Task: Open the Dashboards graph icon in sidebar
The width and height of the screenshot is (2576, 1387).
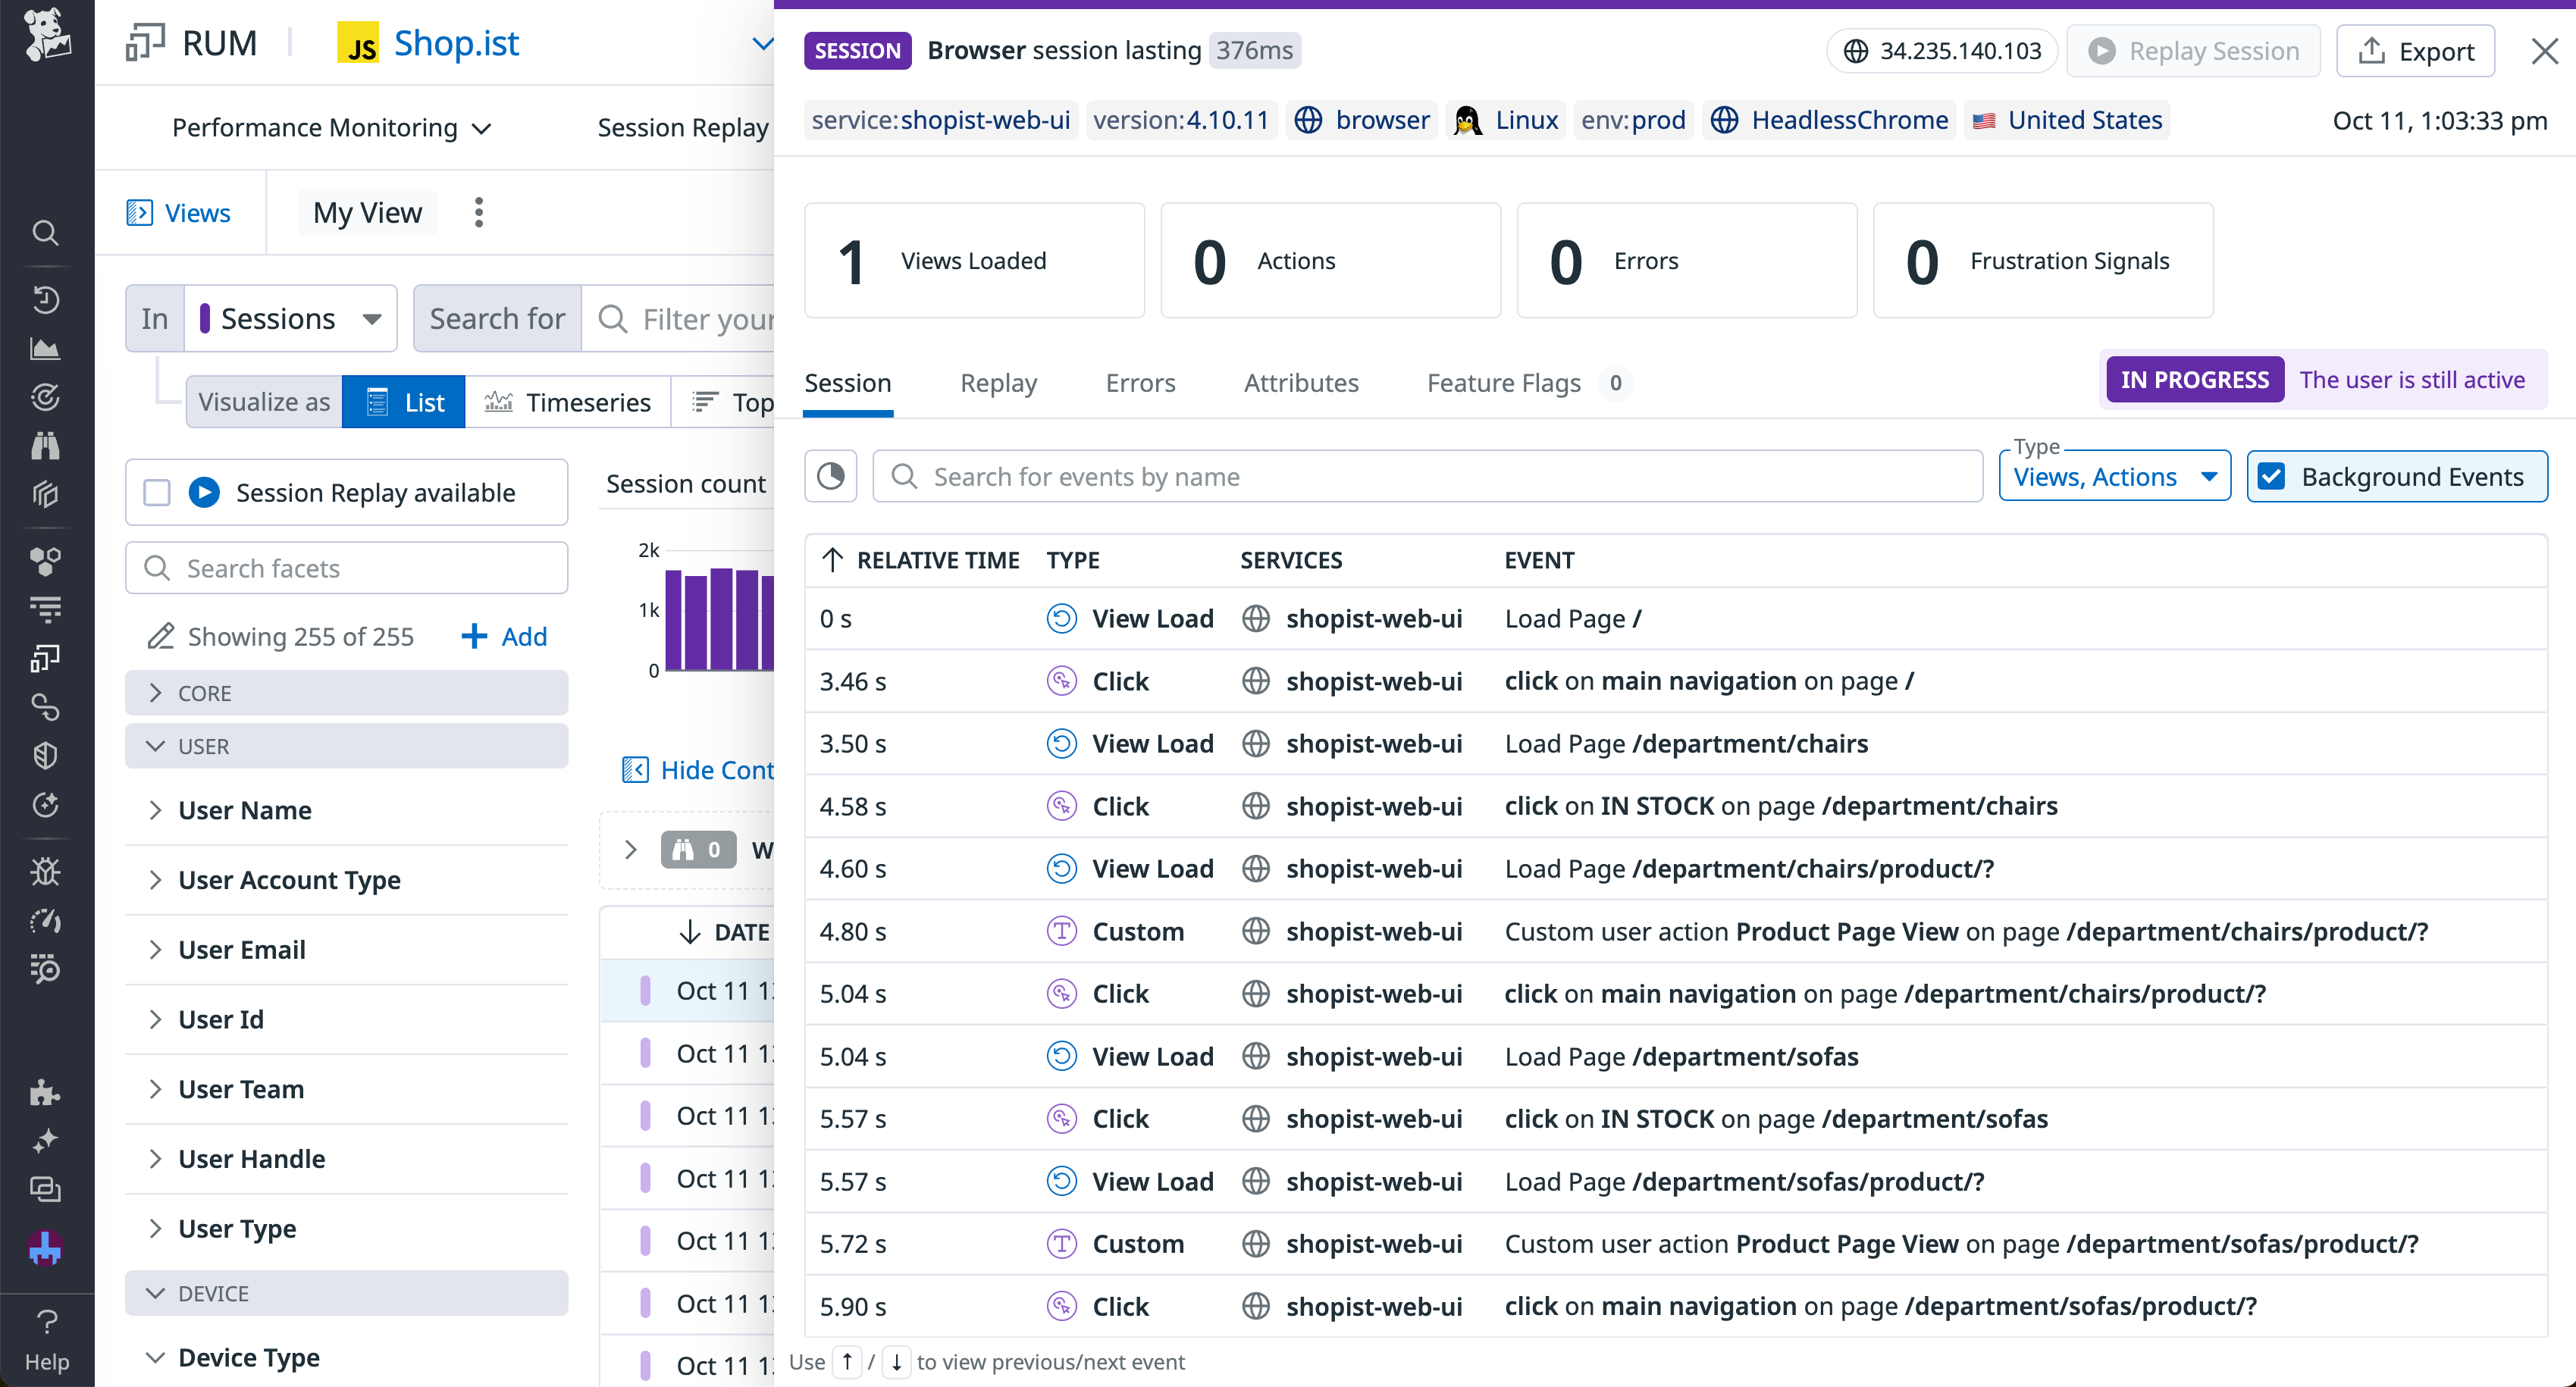Action: 46,348
